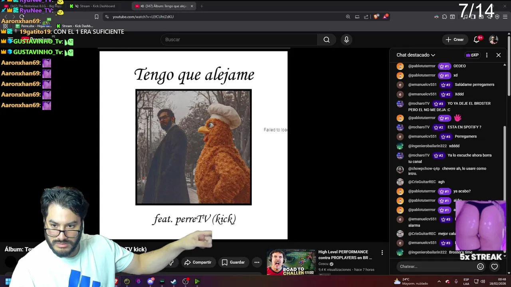Open emoji picker in chat
The image size is (511, 287).
click(x=480, y=267)
